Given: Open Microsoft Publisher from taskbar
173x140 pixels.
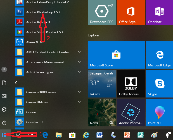Looking at the screenshot, I should 141,135.
